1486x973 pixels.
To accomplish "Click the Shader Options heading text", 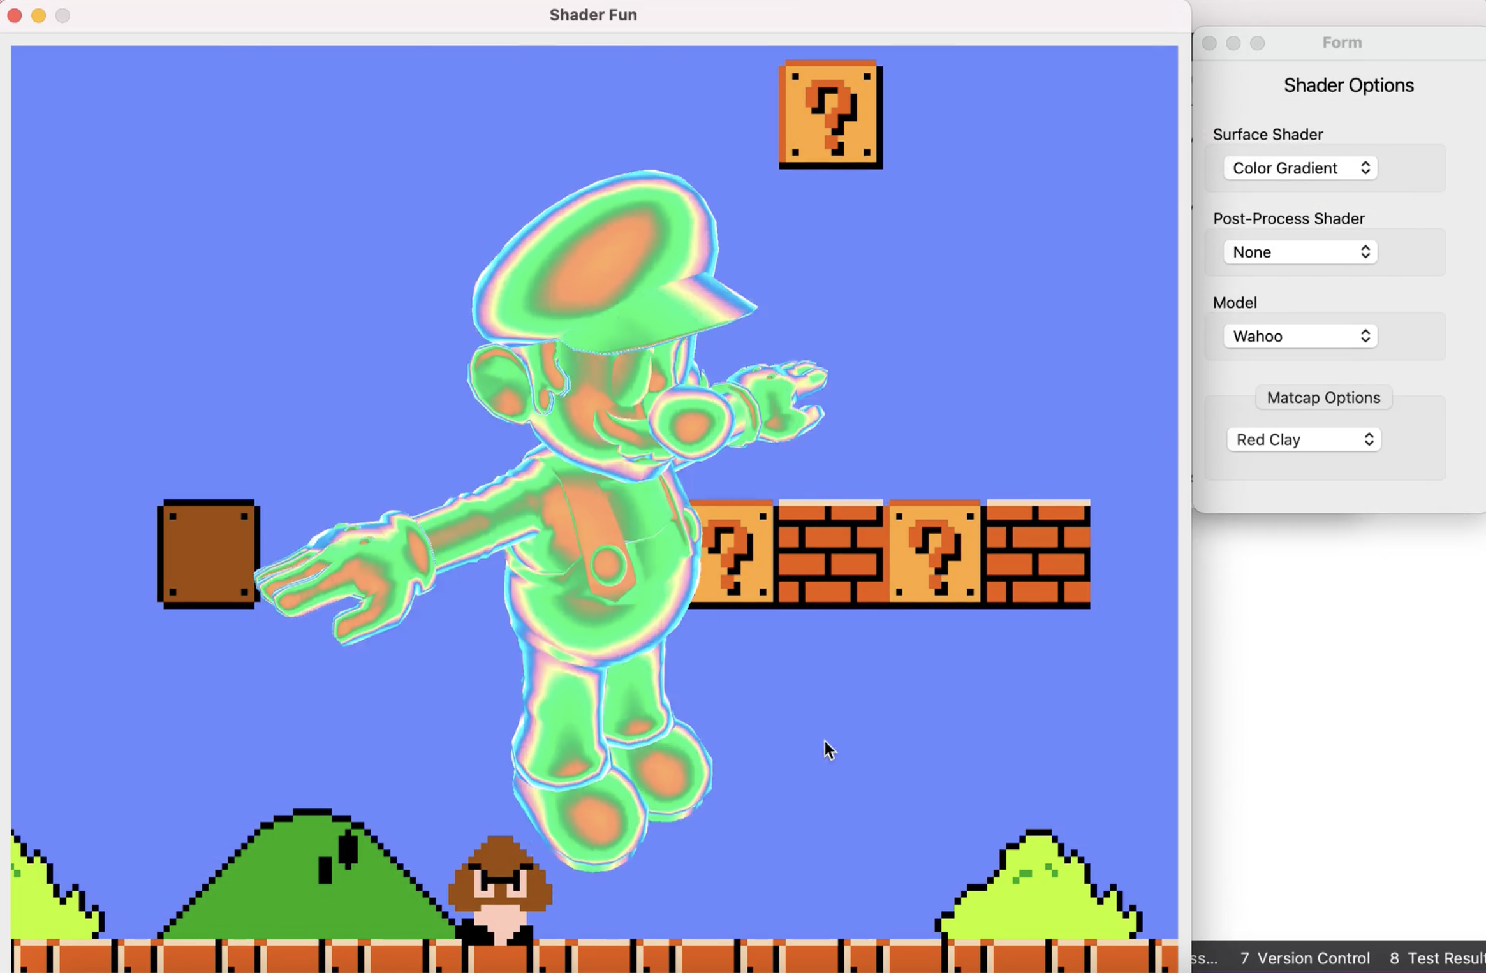I will [1349, 85].
